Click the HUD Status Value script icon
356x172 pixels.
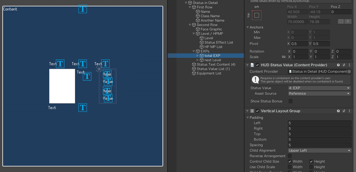tap(252, 65)
